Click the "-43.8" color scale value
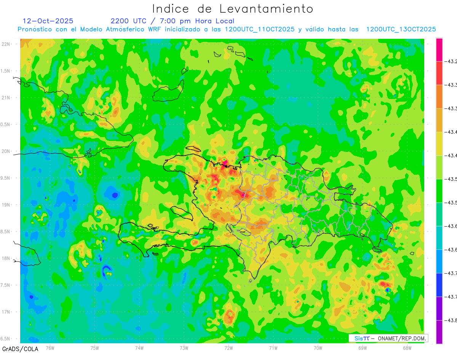Screen dimensions: 457x353 point(452,320)
